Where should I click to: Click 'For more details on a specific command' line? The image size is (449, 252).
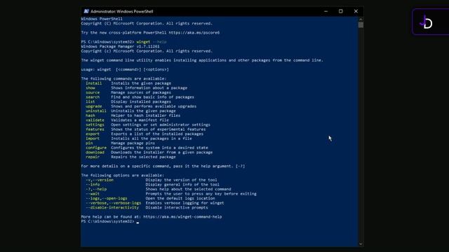(x=163, y=166)
